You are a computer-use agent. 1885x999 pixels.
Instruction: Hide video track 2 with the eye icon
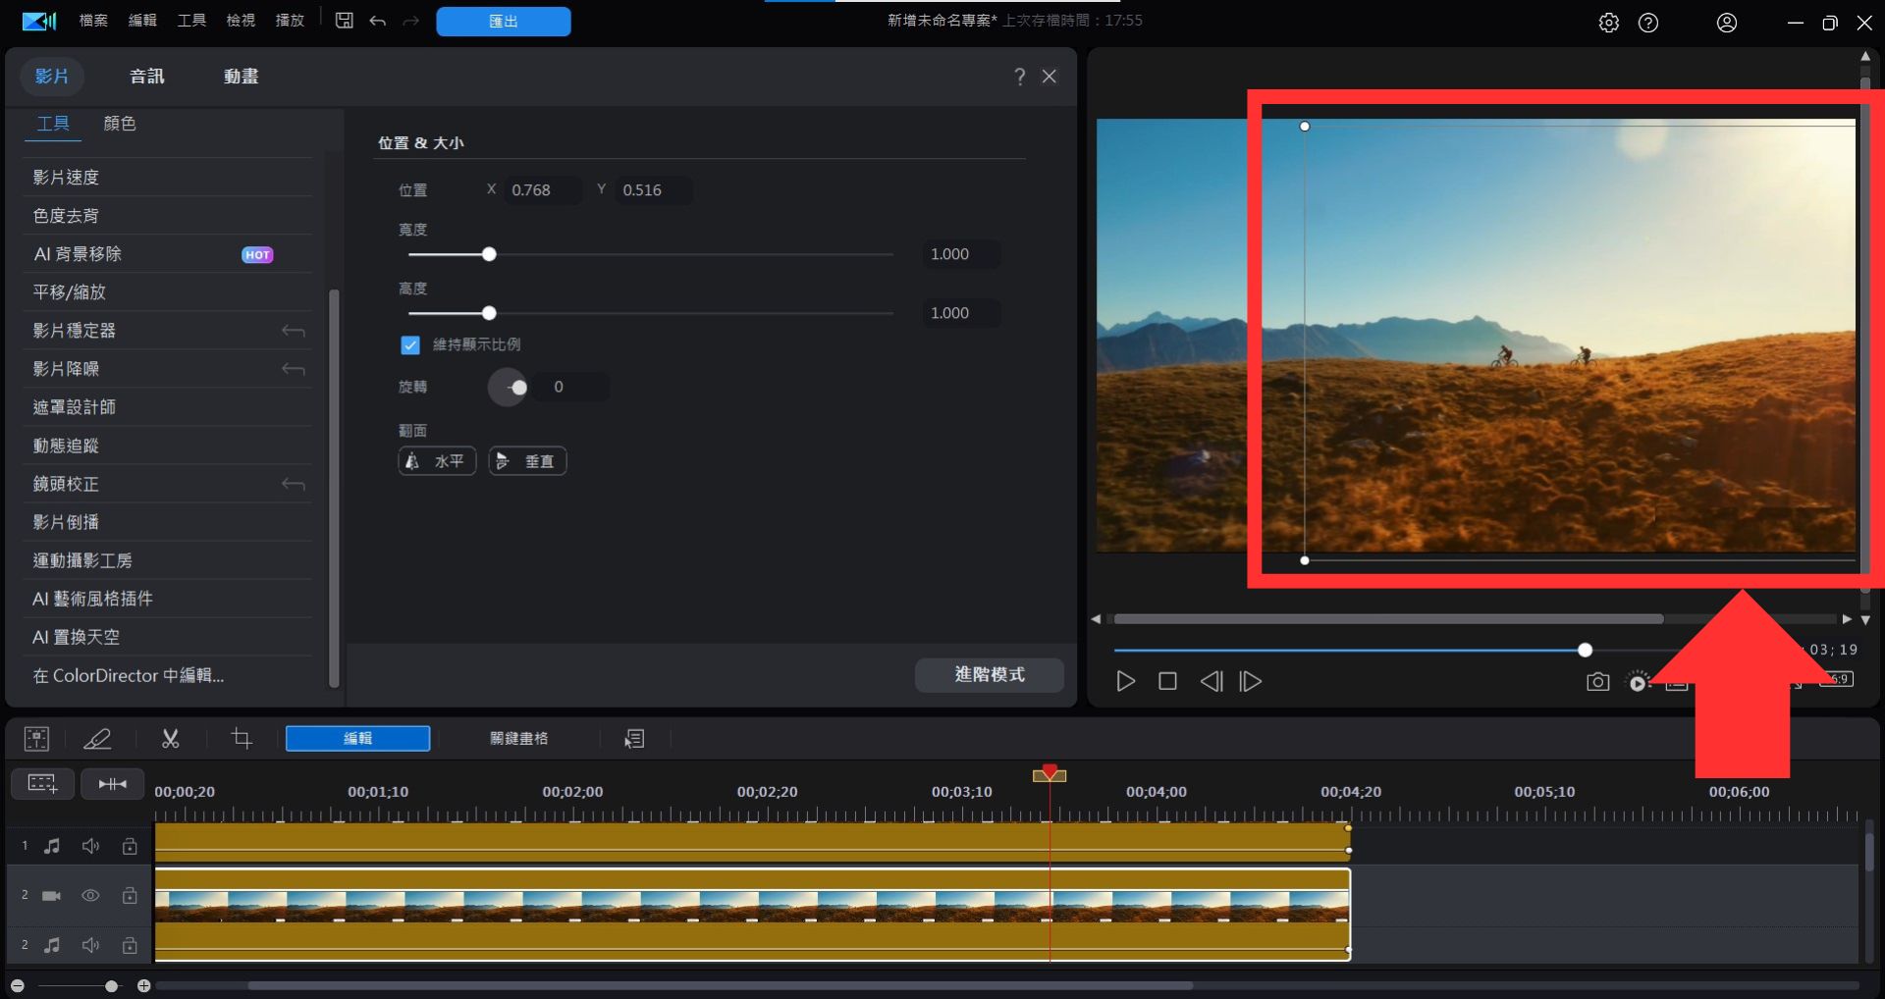(x=90, y=896)
